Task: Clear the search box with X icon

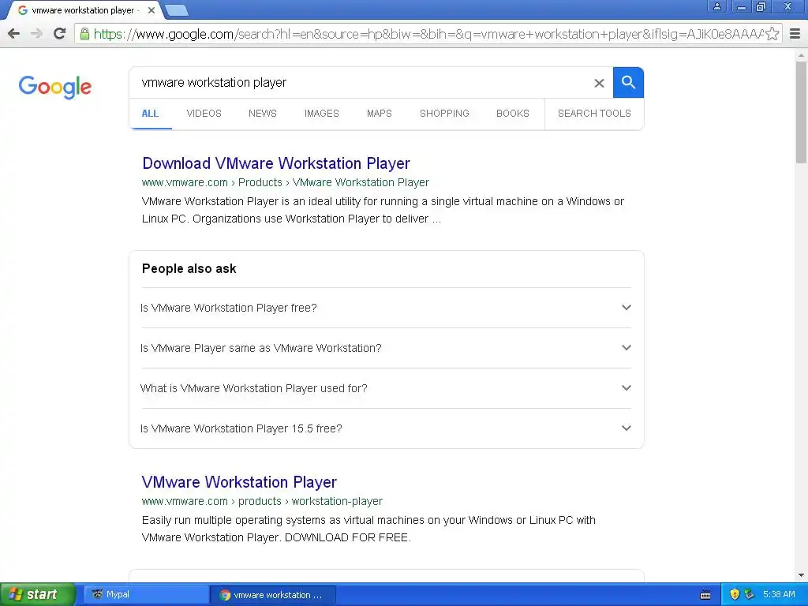Action: 599,83
